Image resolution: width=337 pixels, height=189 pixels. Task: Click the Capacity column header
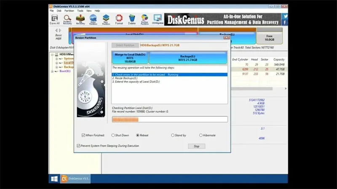point(279,59)
